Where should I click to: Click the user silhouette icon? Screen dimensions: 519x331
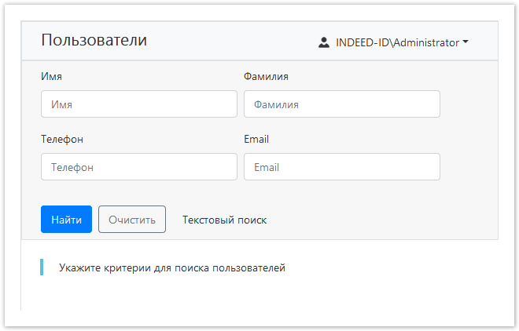click(324, 42)
